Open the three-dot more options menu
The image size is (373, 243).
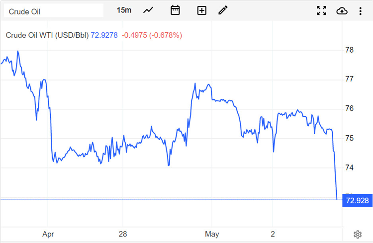(361, 10)
